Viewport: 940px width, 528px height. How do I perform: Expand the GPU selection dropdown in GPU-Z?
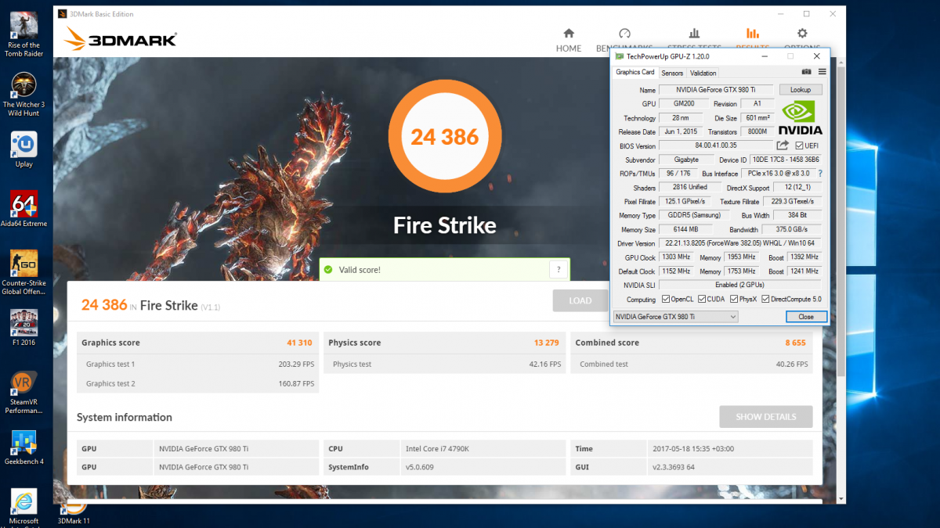pyautogui.click(x=675, y=317)
